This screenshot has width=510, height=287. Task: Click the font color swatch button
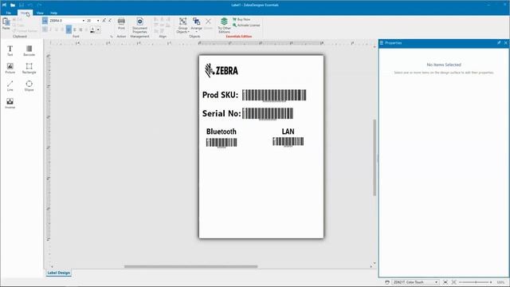[x=92, y=30]
